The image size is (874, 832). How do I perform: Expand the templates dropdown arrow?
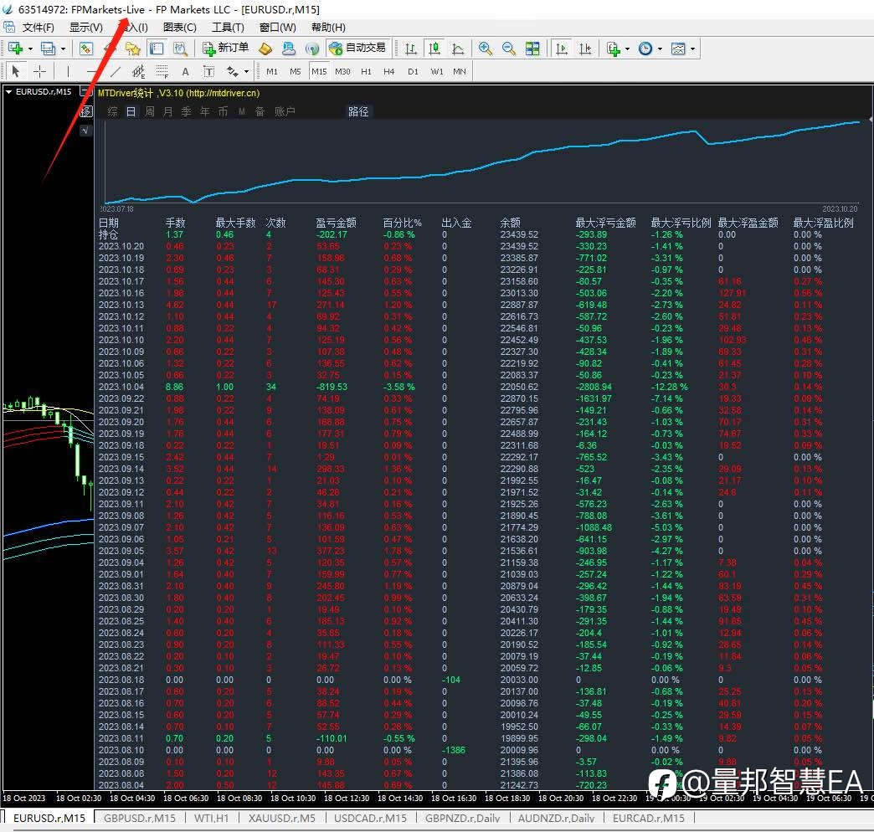693,49
